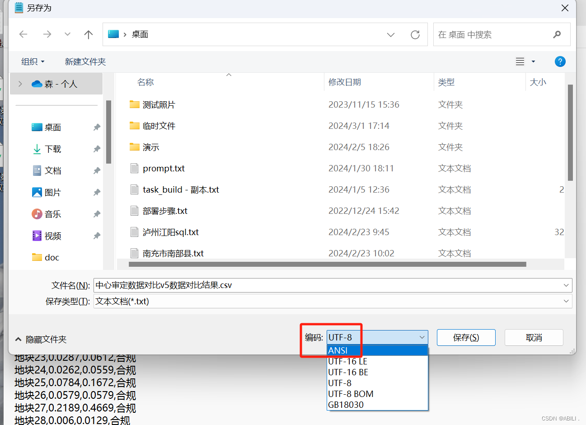Image resolution: width=586 pixels, height=425 pixels.
Task: Click the 测试照片 folder icon
Action: tap(134, 104)
